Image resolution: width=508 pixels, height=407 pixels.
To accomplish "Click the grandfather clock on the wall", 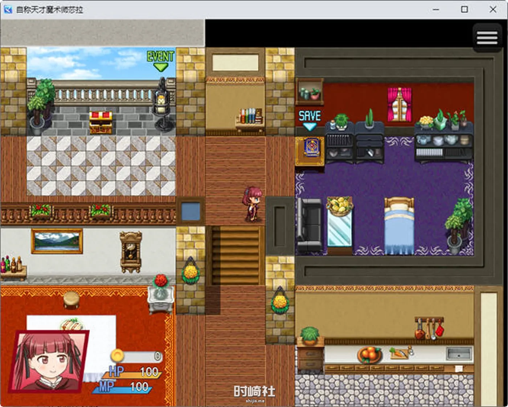I will (131, 251).
